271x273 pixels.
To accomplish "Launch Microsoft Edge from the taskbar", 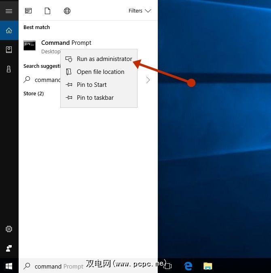I will coord(188,266).
